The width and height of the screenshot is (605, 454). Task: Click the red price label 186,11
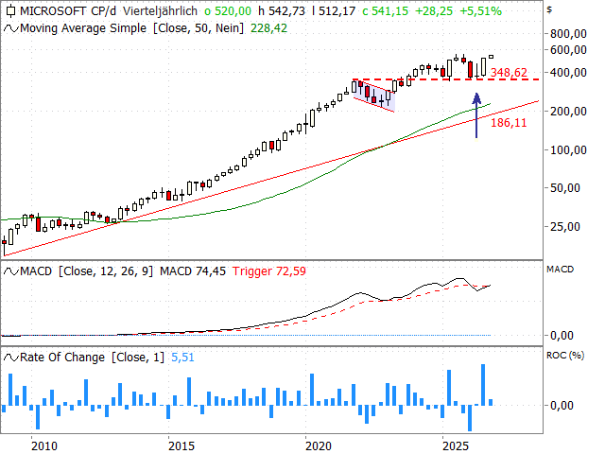pyautogui.click(x=509, y=123)
